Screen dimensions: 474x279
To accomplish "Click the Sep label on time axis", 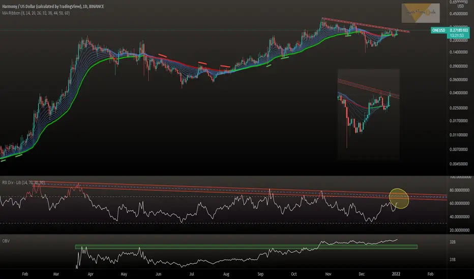I will click(260, 274).
